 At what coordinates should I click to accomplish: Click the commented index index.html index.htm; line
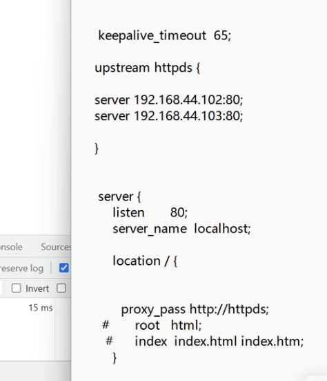[x=205, y=342]
